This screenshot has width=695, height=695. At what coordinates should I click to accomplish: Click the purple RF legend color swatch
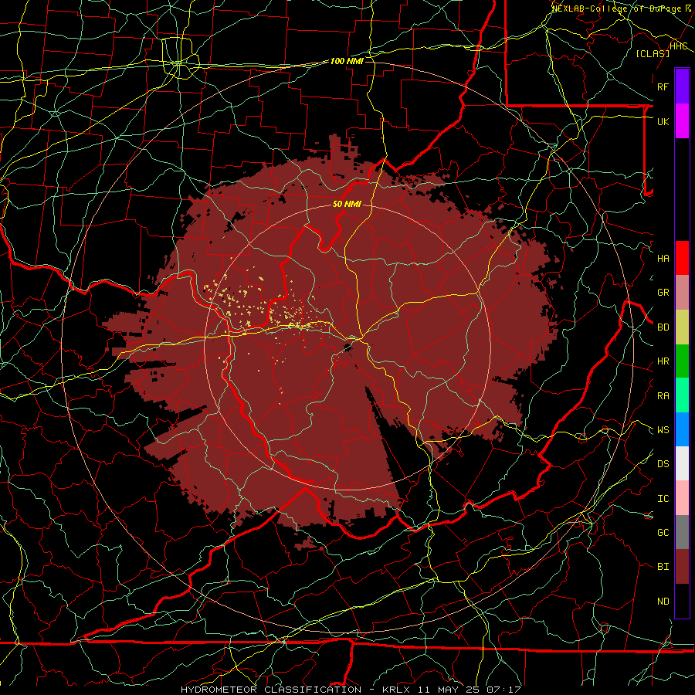click(682, 86)
